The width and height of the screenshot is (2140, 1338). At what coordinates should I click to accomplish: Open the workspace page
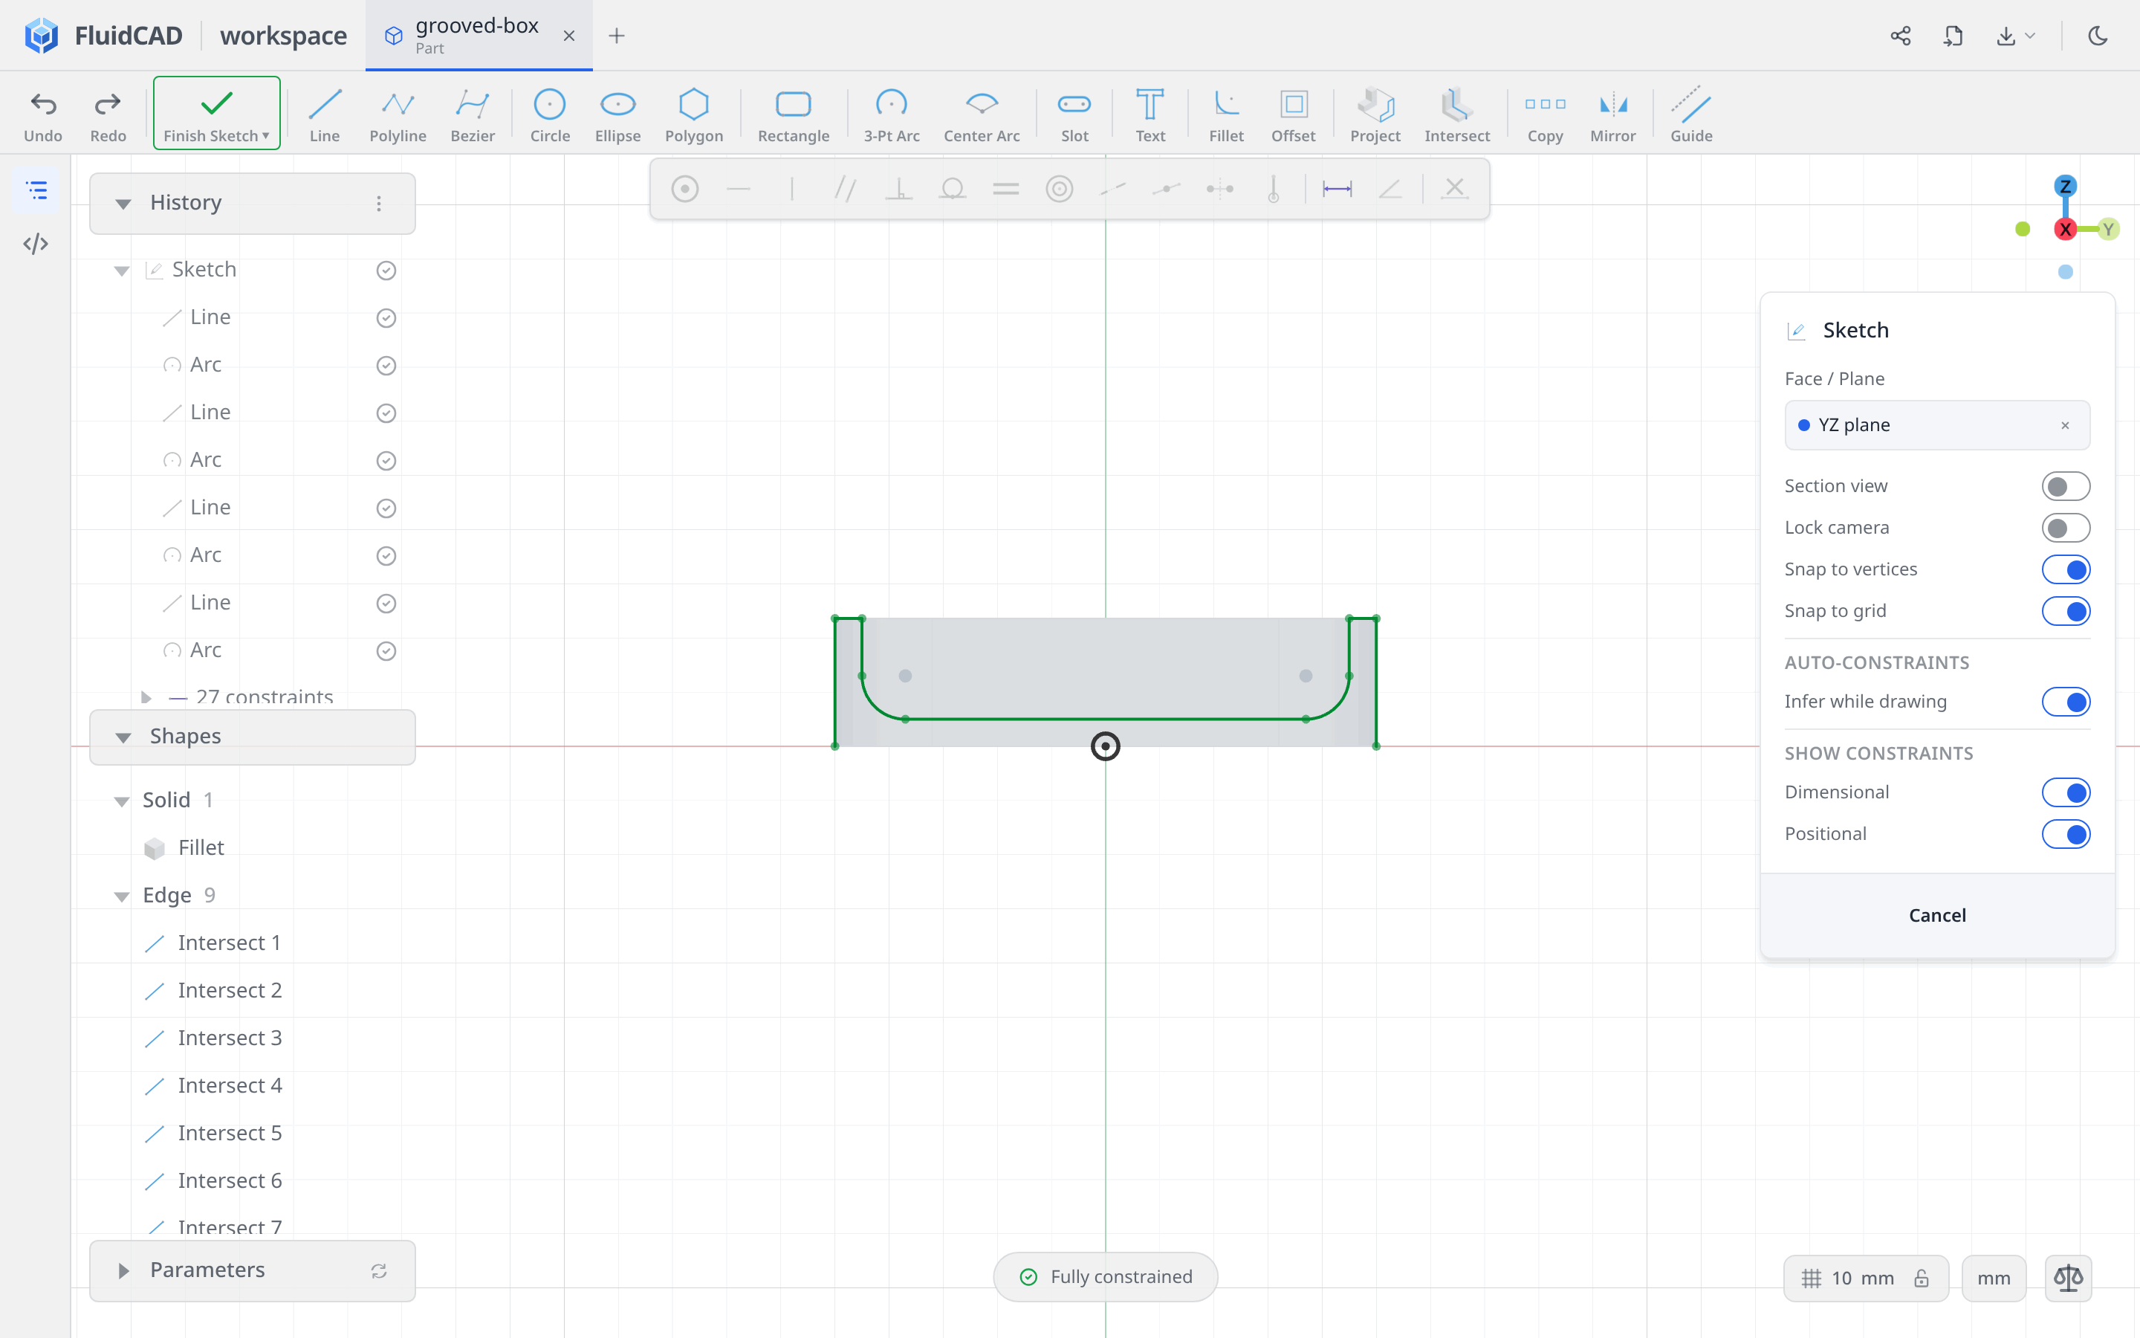tap(283, 36)
